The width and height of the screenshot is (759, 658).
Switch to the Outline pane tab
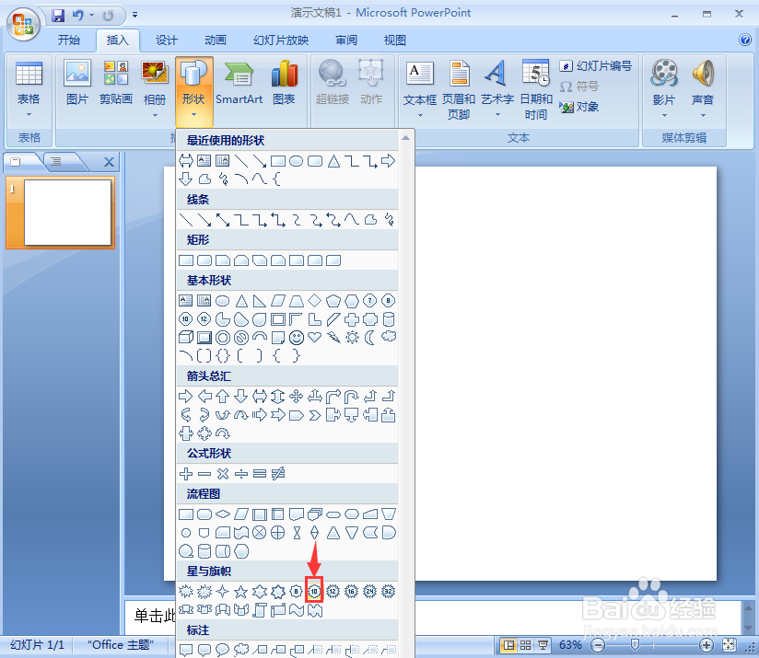[56, 161]
